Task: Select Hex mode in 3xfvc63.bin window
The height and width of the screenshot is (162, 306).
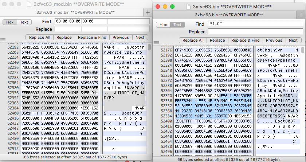Action: coord(163,25)
